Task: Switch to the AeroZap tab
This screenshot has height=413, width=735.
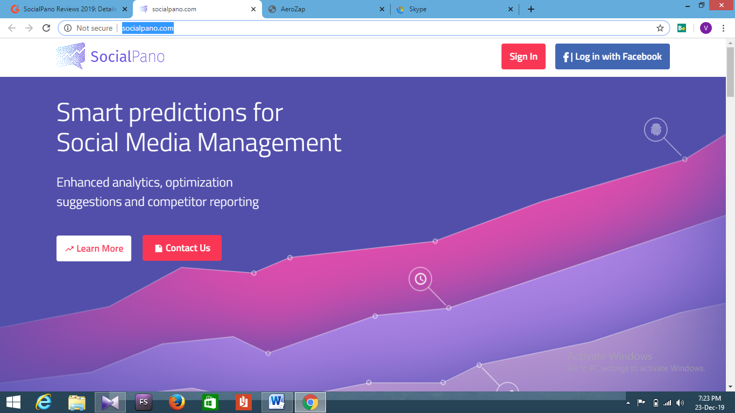Action: (326, 9)
